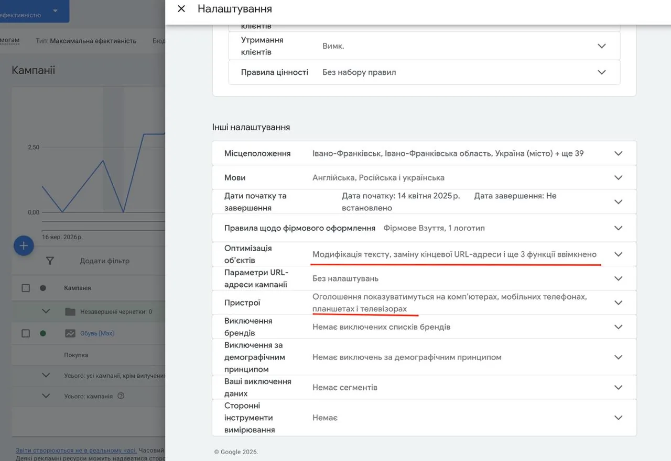Expand the Усього: кампанія total row chevron

[46, 396]
